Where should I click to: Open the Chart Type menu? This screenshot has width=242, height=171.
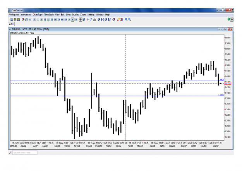pyautogui.click(x=38, y=15)
